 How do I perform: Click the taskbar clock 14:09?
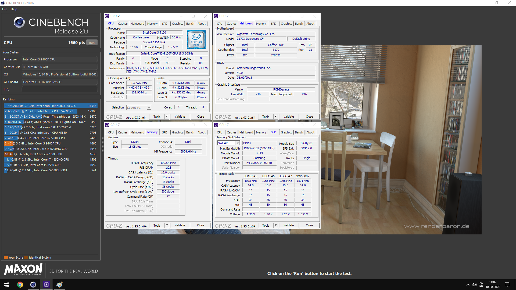click(x=493, y=282)
